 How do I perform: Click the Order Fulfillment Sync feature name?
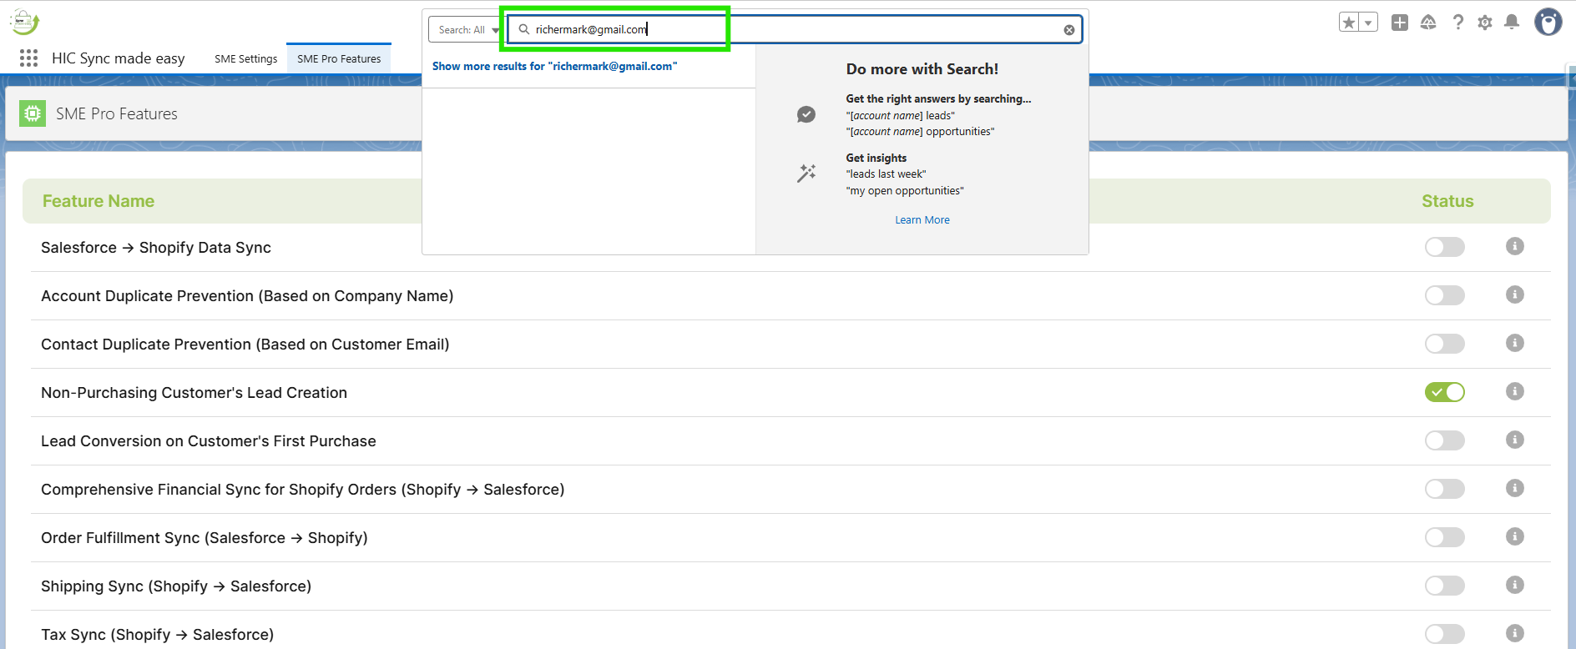[205, 538]
